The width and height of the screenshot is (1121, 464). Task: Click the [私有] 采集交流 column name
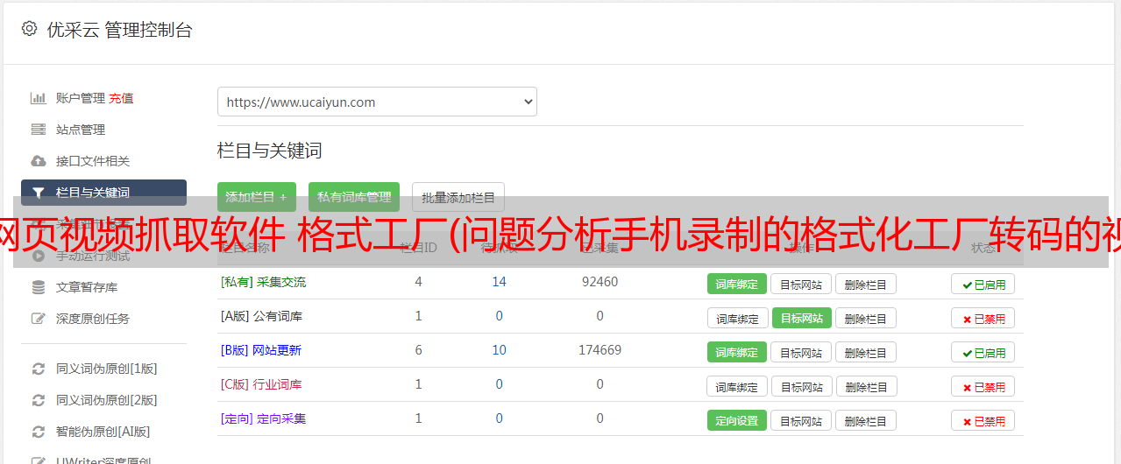263,282
